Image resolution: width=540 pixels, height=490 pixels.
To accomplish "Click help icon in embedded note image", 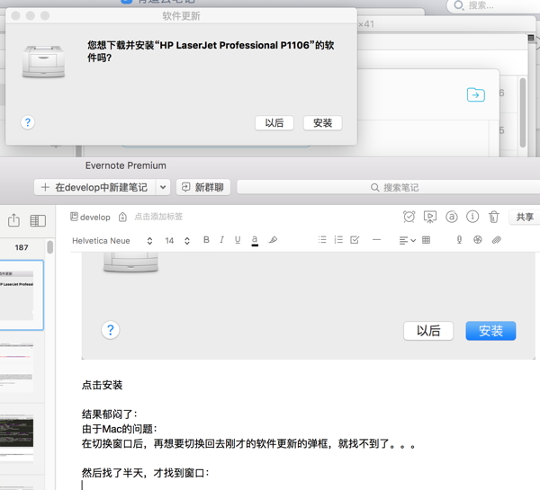I will [x=110, y=330].
